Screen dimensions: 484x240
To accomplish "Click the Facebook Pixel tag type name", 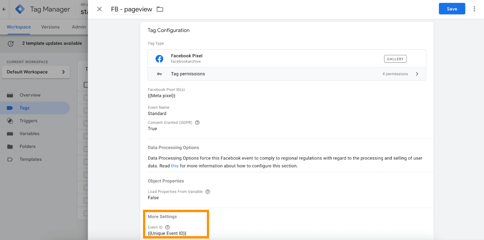I will (x=187, y=56).
